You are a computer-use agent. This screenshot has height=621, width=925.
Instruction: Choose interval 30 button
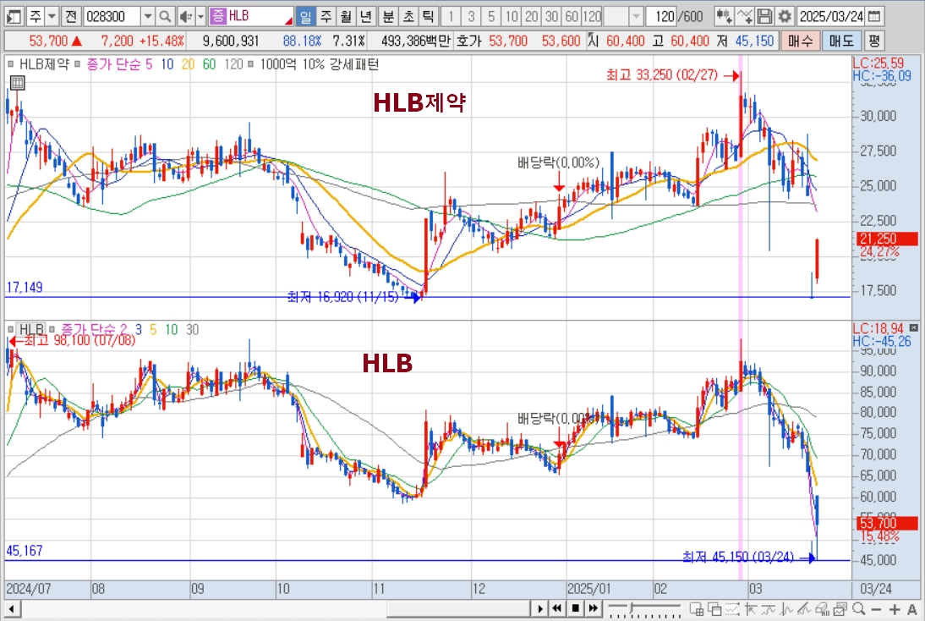click(x=551, y=17)
